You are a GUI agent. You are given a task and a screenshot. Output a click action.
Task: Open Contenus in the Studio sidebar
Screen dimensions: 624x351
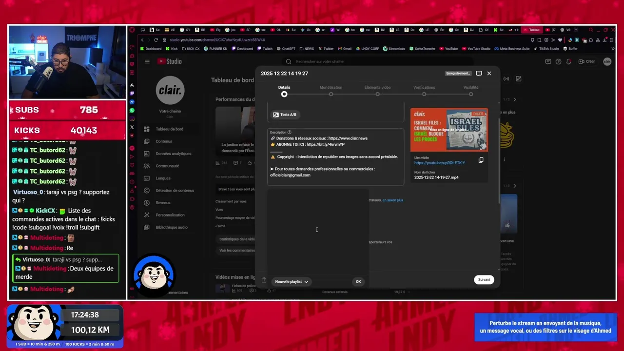pyautogui.click(x=164, y=141)
